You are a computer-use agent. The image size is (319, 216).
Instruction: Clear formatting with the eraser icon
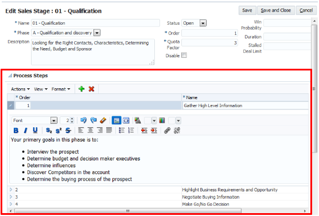click(103, 120)
